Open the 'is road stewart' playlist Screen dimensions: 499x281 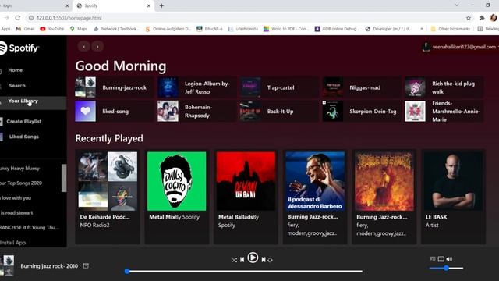(x=16, y=213)
